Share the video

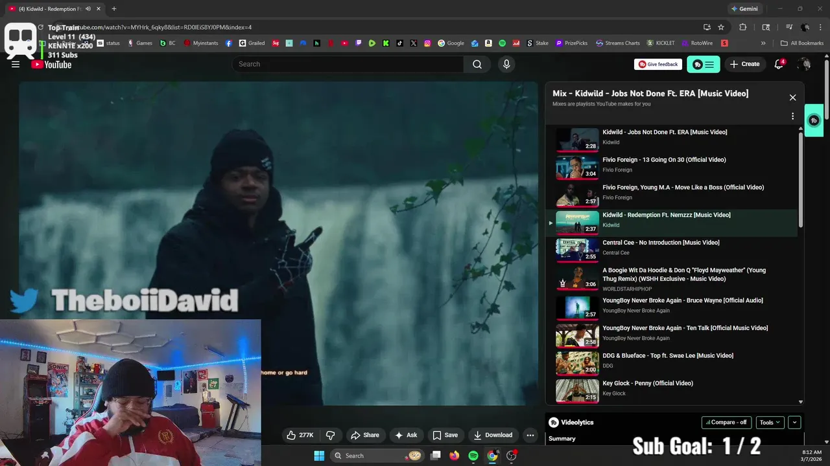[364, 435]
